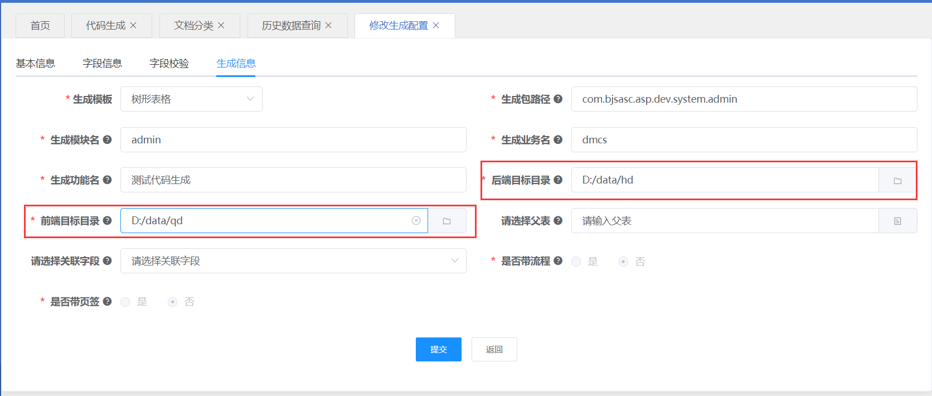Focus the 请输入父表 input field

pyautogui.click(x=725, y=221)
